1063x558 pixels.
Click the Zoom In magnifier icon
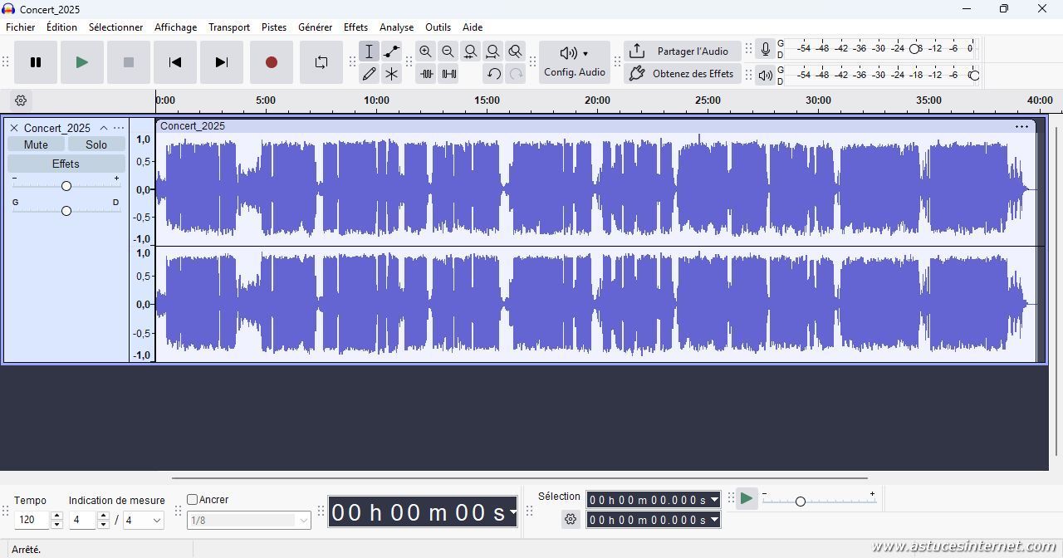click(x=425, y=51)
